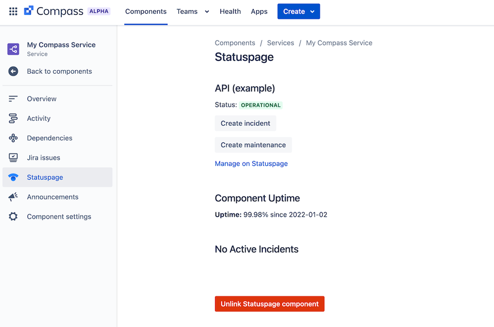Screen dimensions: 494x327
Task: Click the Overview lines icon in sidebar
Action: (x=13, y=99)
